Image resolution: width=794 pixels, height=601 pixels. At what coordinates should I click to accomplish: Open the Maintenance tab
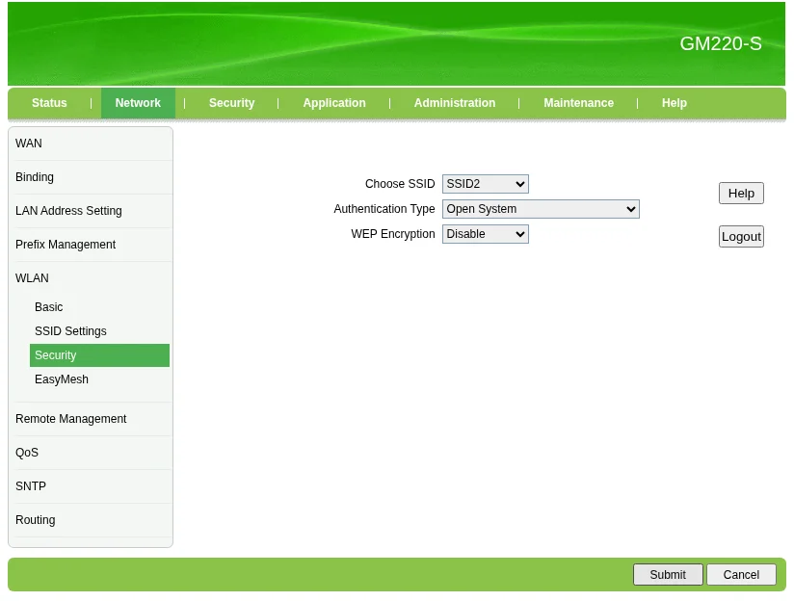pyautogui.click(x=578, y=103)
